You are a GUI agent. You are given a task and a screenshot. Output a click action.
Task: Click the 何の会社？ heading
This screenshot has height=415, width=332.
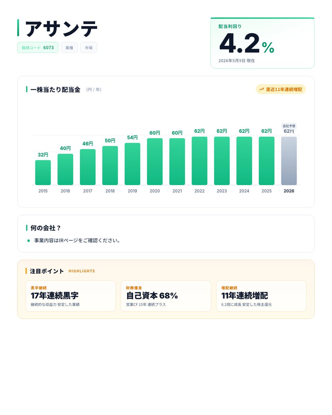click(x=46, y=228)
